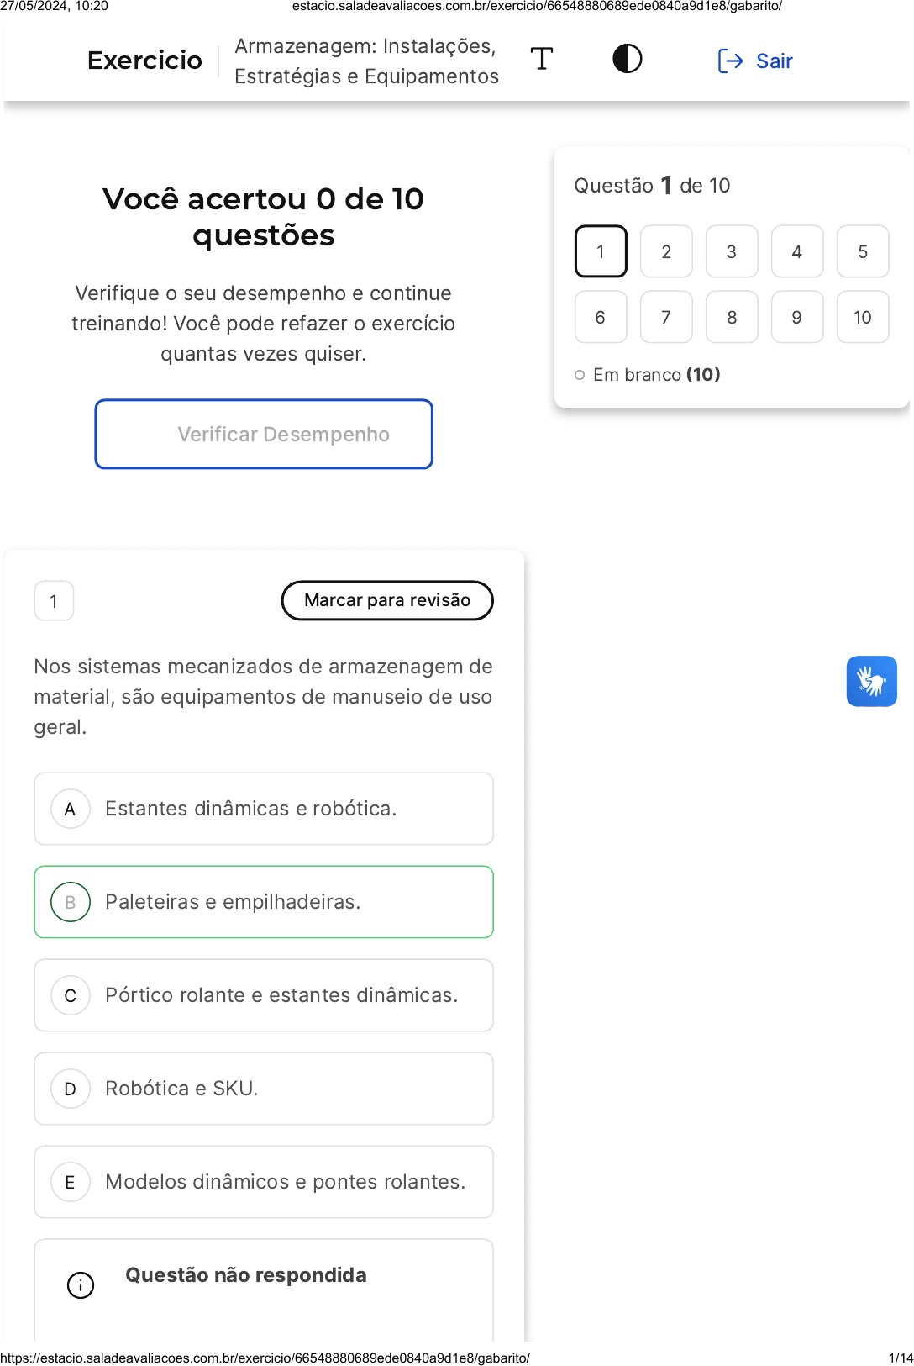
Task: Click the Sair exit icon
Action: pos(730,61)
